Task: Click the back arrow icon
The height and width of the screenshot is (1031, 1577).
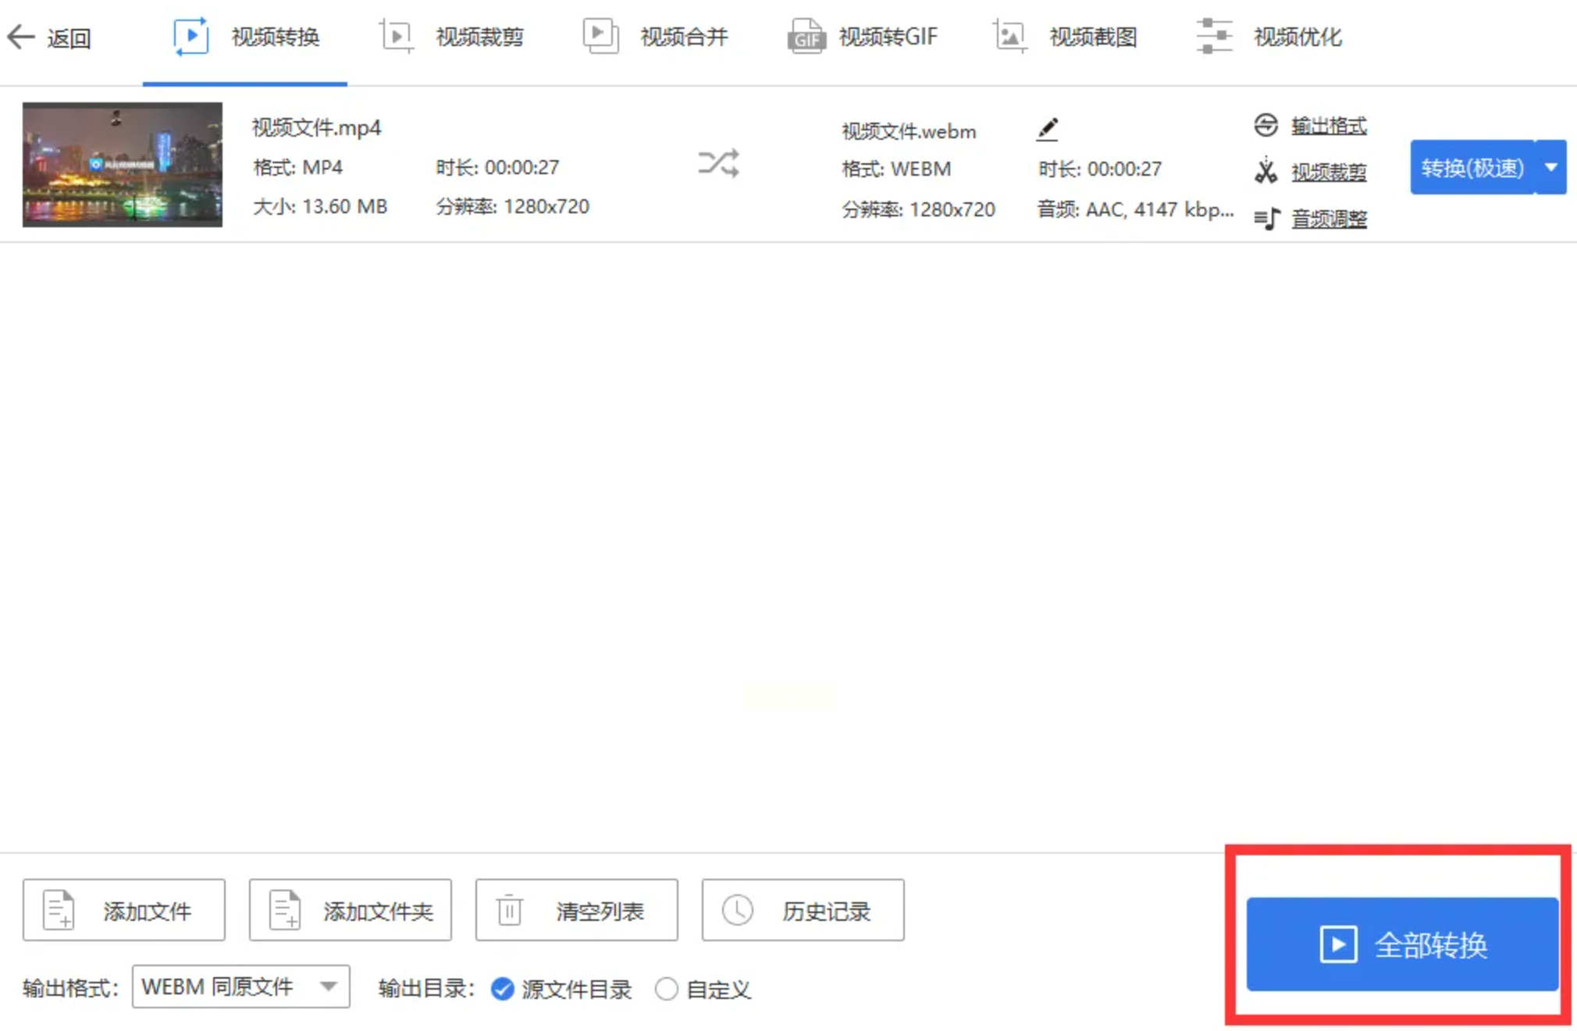Action: pyautogui.click(x=21, y=37)
